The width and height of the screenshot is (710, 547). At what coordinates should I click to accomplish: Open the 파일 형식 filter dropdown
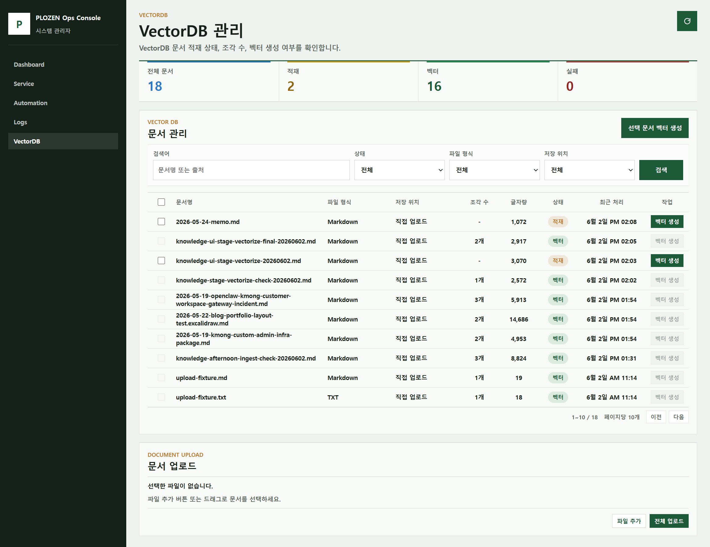(x=494, y=170)
